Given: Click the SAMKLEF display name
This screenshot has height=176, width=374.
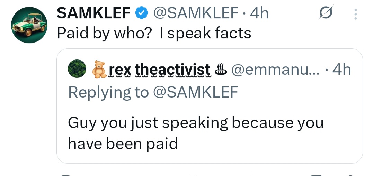Looking at the screenshot, I should [93, 13].
